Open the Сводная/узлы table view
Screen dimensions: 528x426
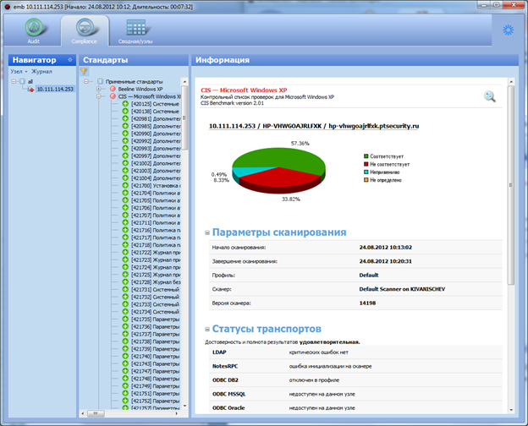click(x=135, y=32)
